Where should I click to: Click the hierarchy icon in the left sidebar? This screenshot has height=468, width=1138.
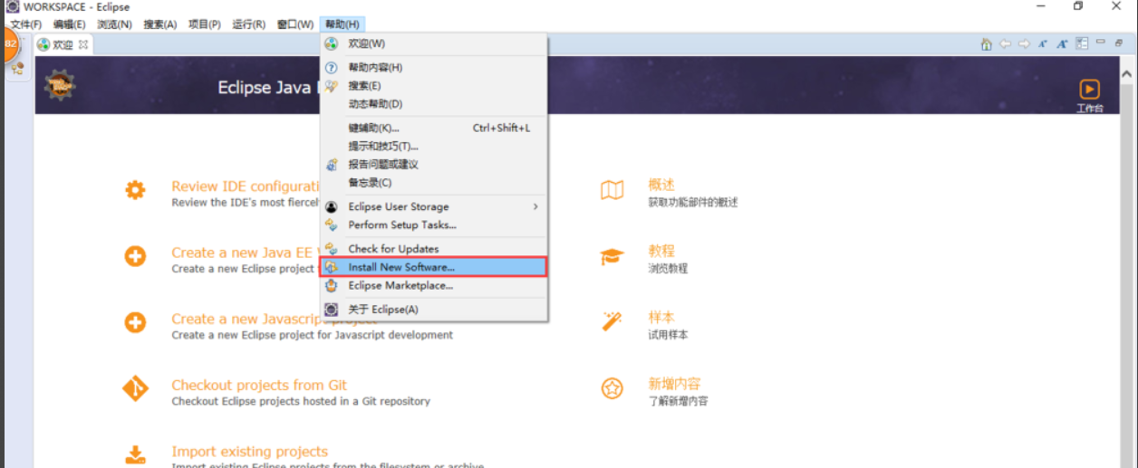[17, 69]
